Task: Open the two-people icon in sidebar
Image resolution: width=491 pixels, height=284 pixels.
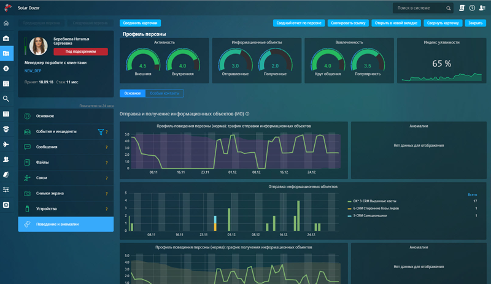Action: pos(6,159)
